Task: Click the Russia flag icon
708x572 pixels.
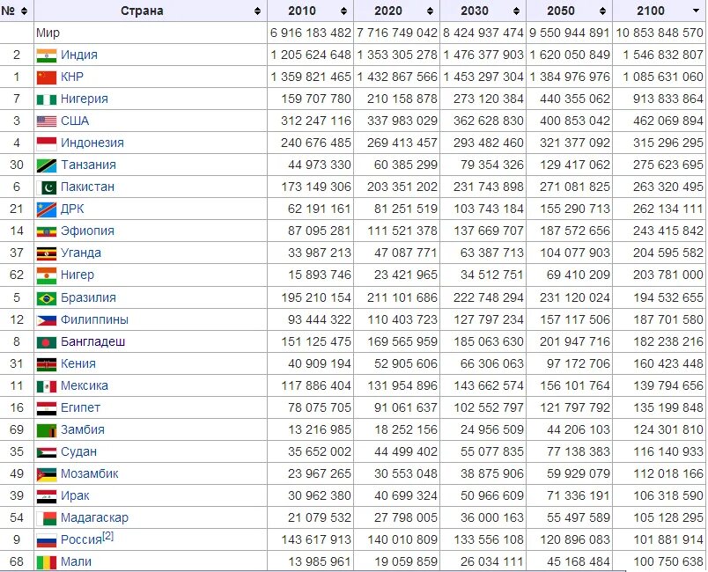Action: [x=46, y=540]
